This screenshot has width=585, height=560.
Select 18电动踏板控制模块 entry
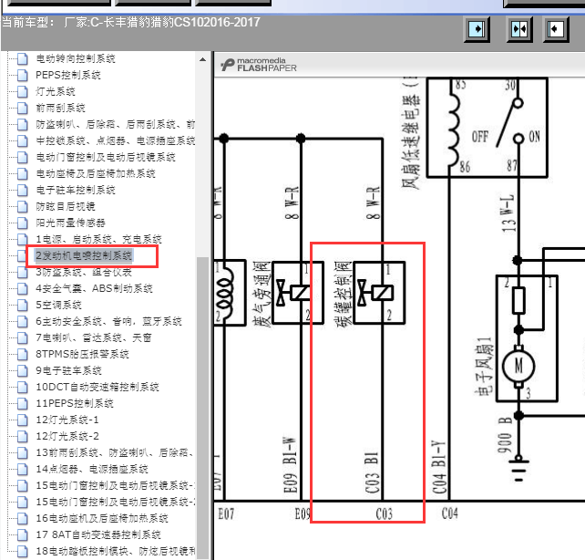tap(116, 552)
